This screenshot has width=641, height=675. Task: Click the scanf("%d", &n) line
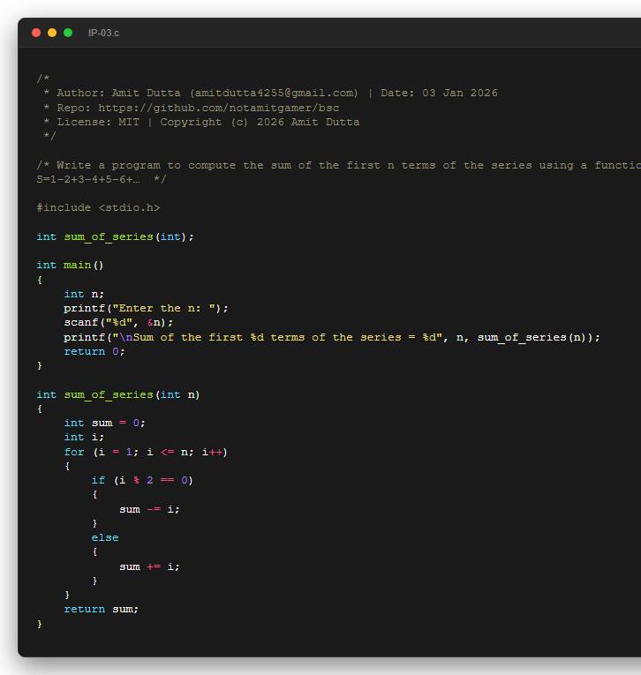(118, 322)
